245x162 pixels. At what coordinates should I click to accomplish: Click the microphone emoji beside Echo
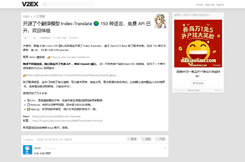coord(28,100)
